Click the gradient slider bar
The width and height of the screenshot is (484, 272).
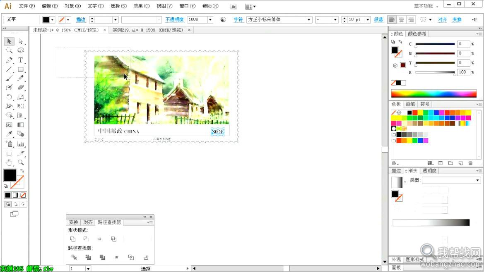pos(431,222)
